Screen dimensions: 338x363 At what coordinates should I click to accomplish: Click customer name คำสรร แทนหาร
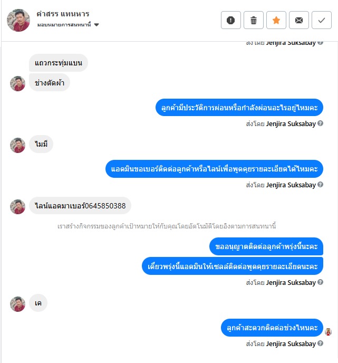(x=63, y=14)
